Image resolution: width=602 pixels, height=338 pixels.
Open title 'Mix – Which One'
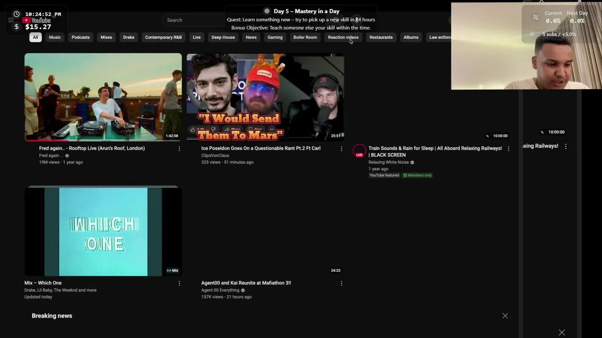[x=43, y=283]
